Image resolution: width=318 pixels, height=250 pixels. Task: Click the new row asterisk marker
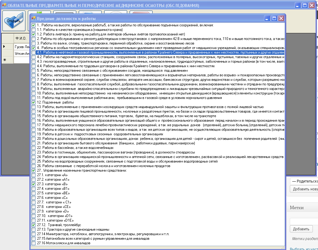pyautogui.click(x=5, y=60)
